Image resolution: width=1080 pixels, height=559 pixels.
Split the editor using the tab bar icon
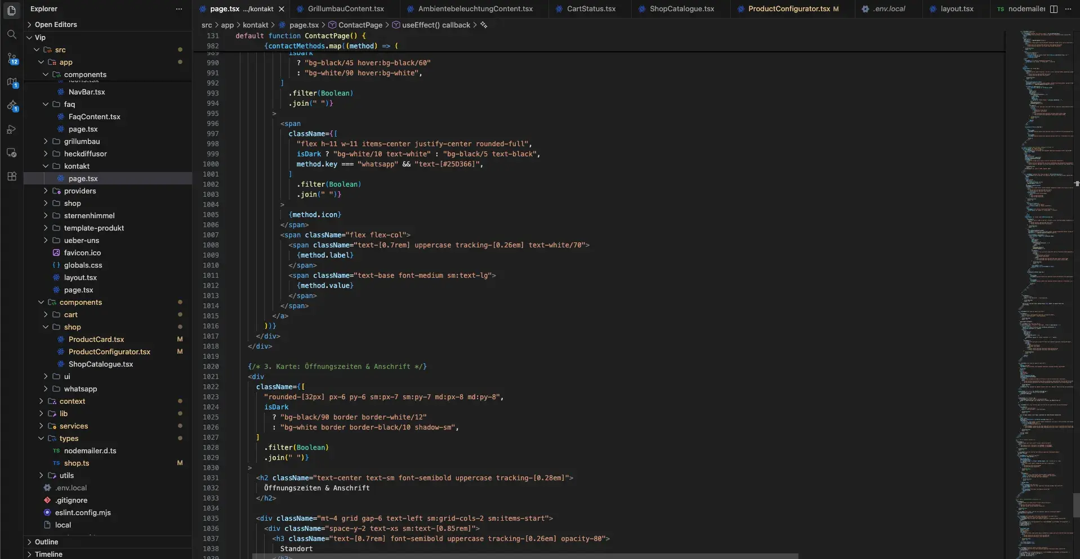pyautogui.click(x=1054, y=8)
